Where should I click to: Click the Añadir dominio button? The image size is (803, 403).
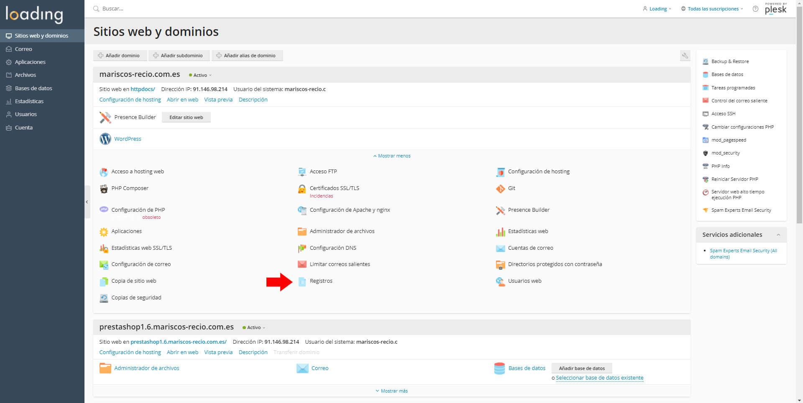click(119, 56)
